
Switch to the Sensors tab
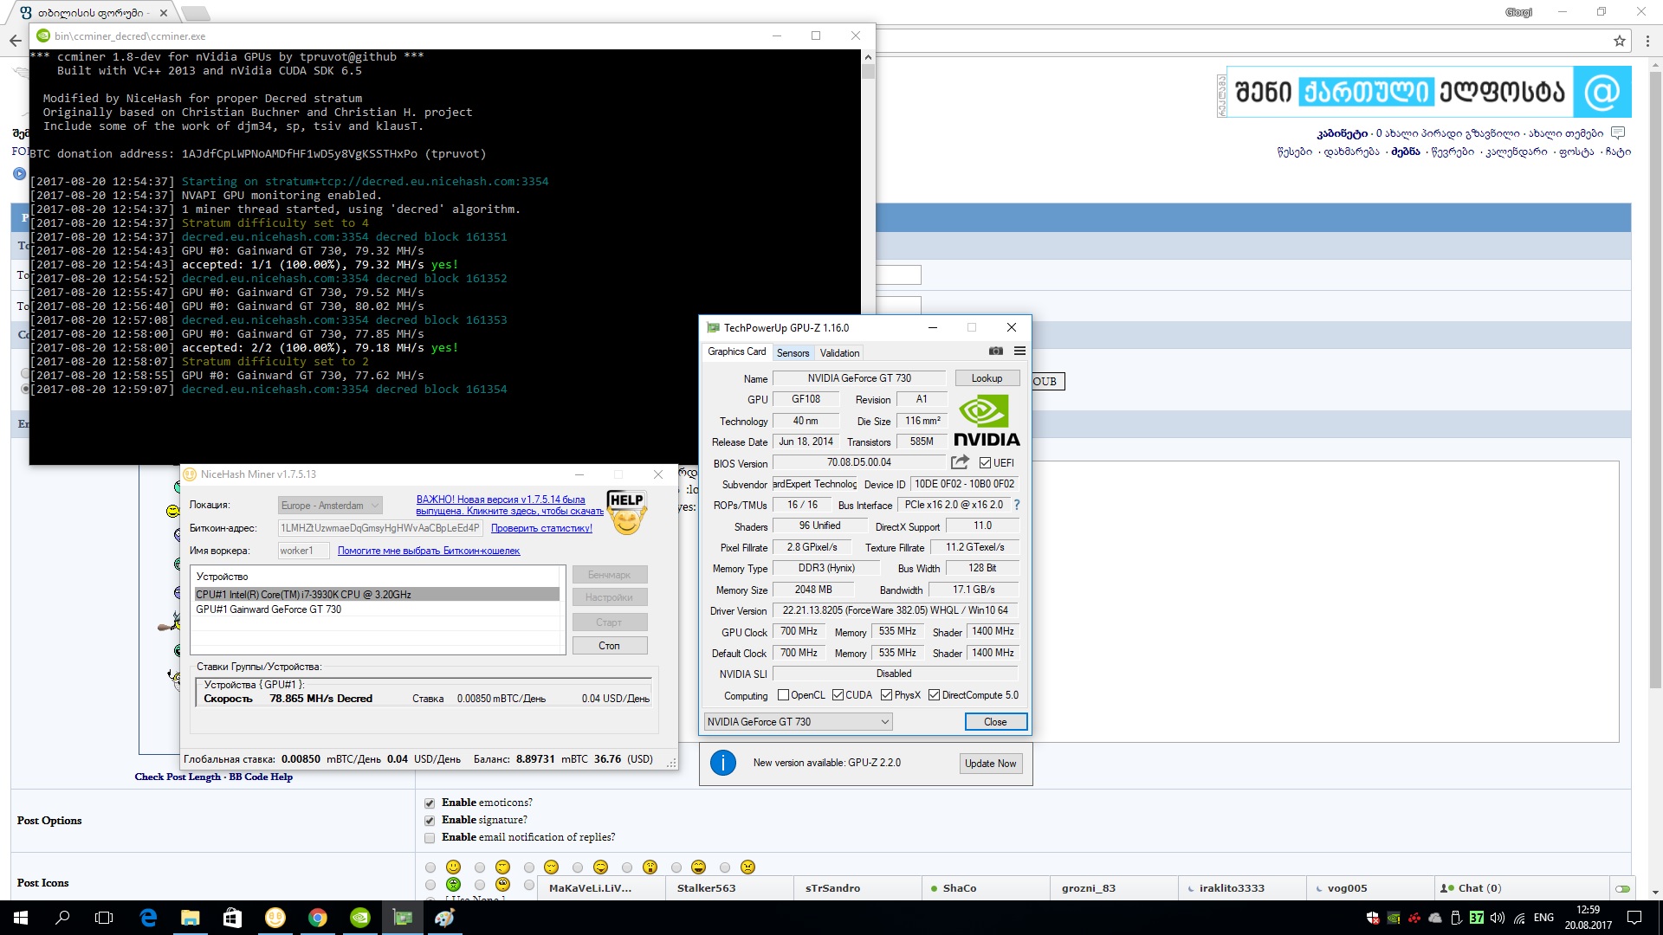pos(793,353)
